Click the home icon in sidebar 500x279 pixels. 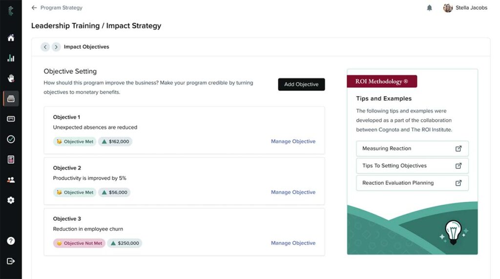click(11, 38)
